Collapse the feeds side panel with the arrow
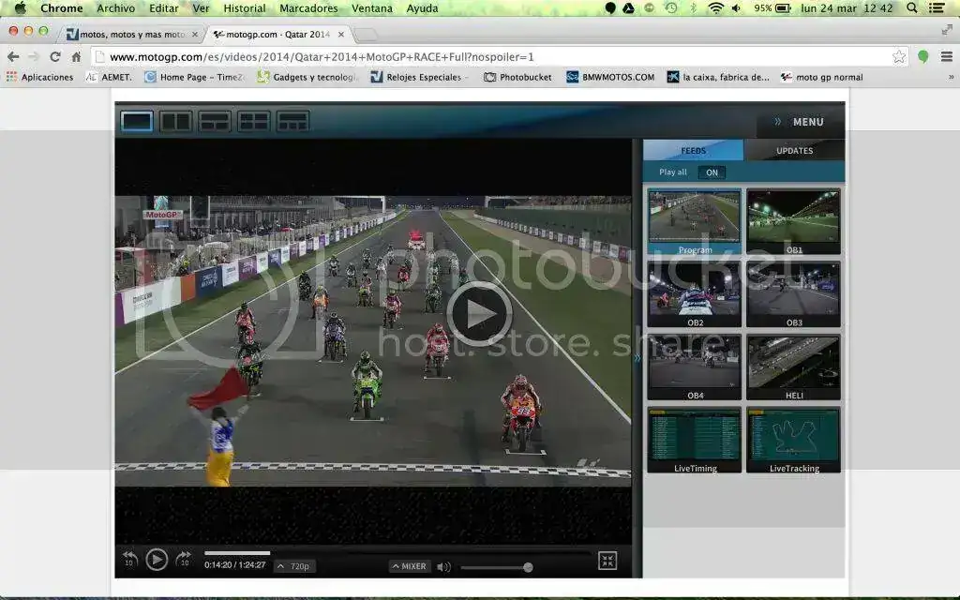960x600 pixels. point(637,357)
